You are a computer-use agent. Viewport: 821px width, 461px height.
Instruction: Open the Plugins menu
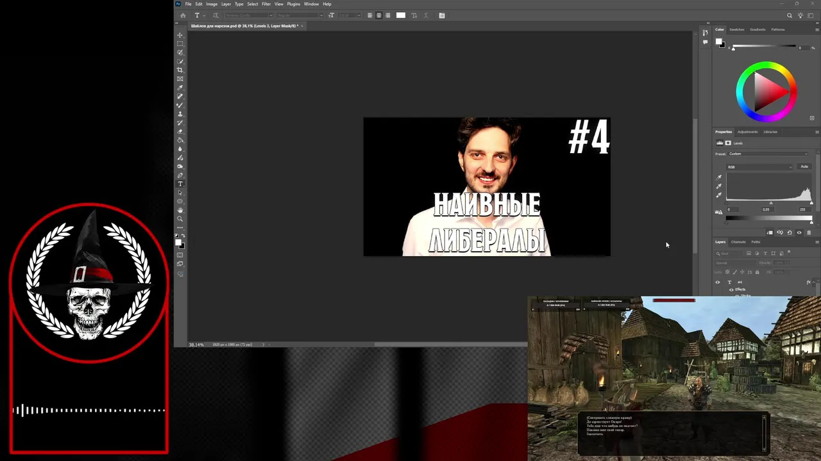tap(294, 4)
